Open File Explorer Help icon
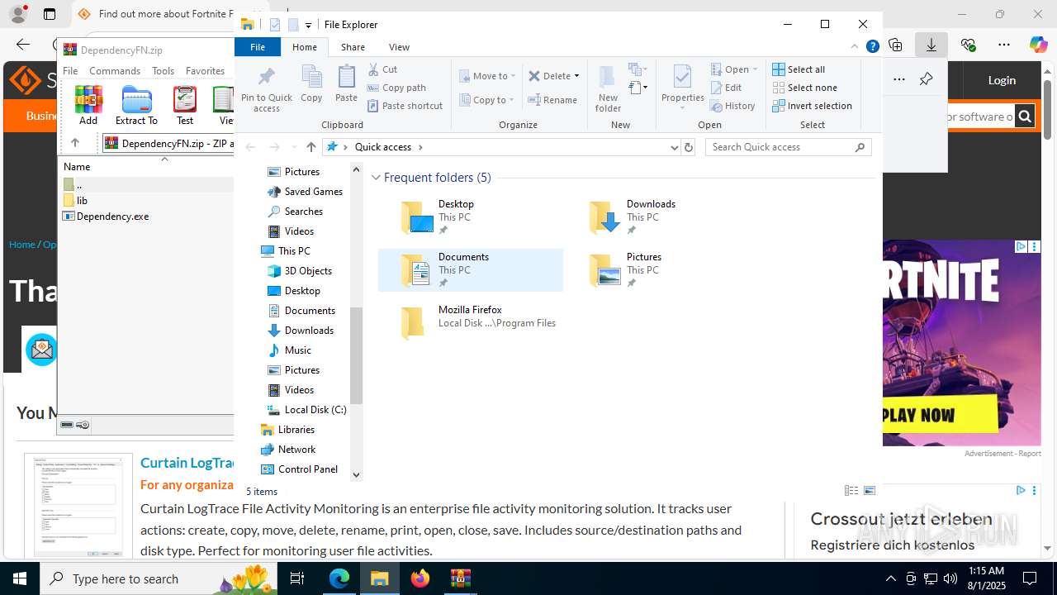 point(872,47)
